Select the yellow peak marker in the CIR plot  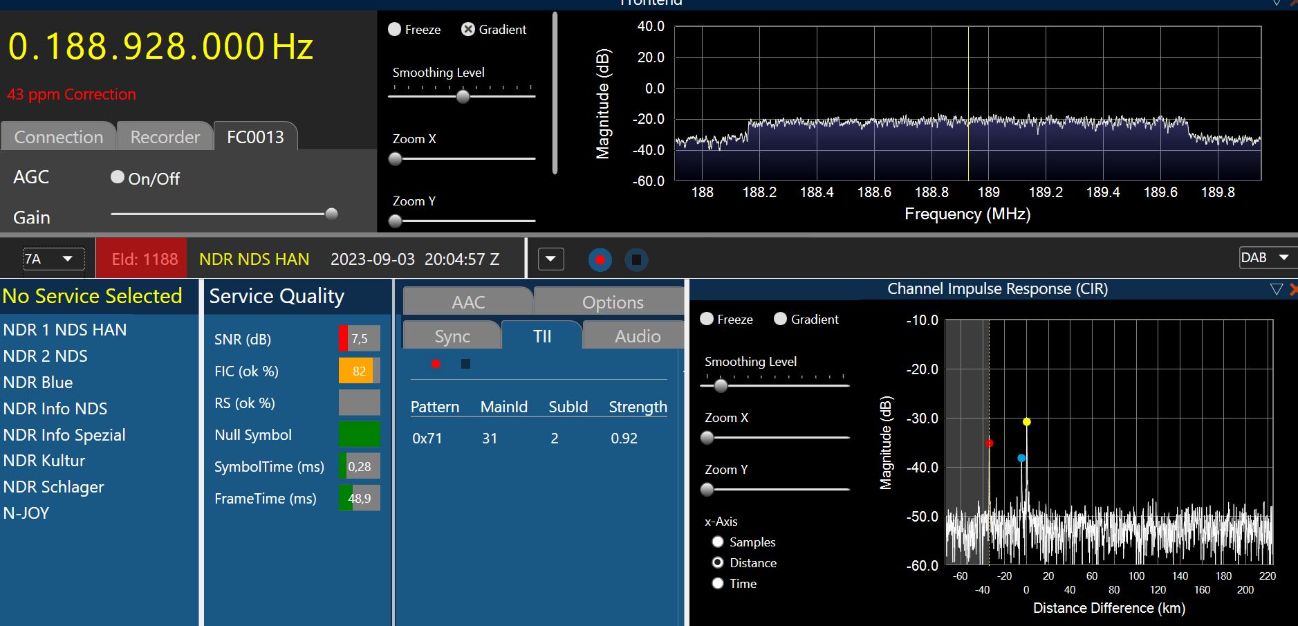click(x=1027, y=422)
